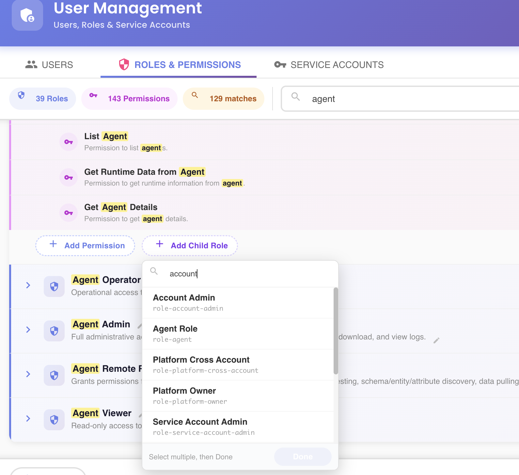Switch to the Users tab
This screenshot has width=519, height=475.
click(x=49, y=65)
